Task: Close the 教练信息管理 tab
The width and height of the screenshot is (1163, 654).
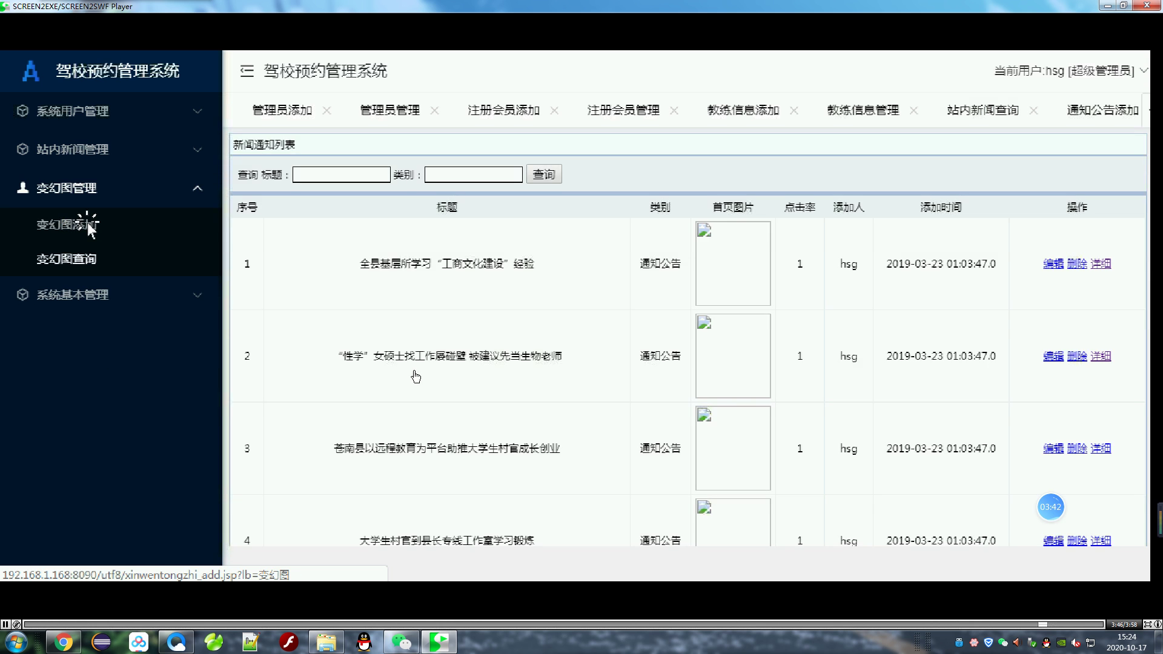Action: (x=914, y=110)
